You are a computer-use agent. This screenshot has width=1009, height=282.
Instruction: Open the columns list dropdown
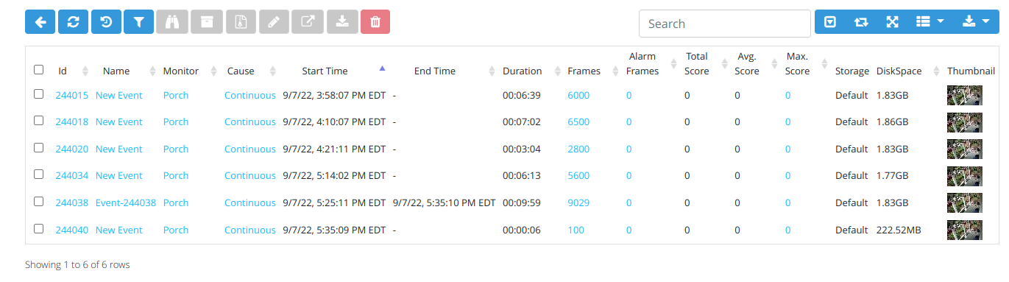click(x=930, y=22)
